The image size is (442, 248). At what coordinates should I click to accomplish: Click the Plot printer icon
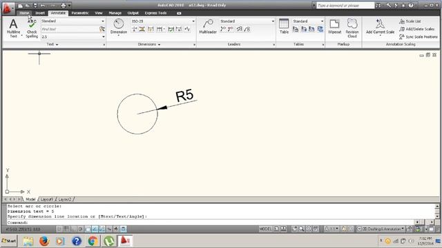63,6
